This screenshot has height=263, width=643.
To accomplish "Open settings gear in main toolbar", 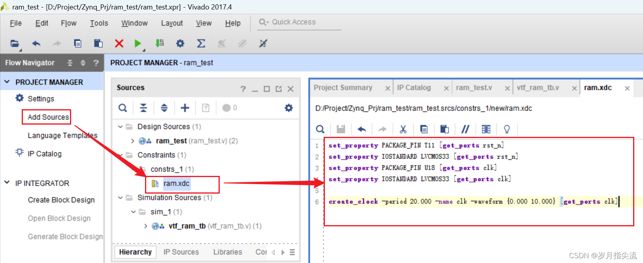I will [180, 43].
